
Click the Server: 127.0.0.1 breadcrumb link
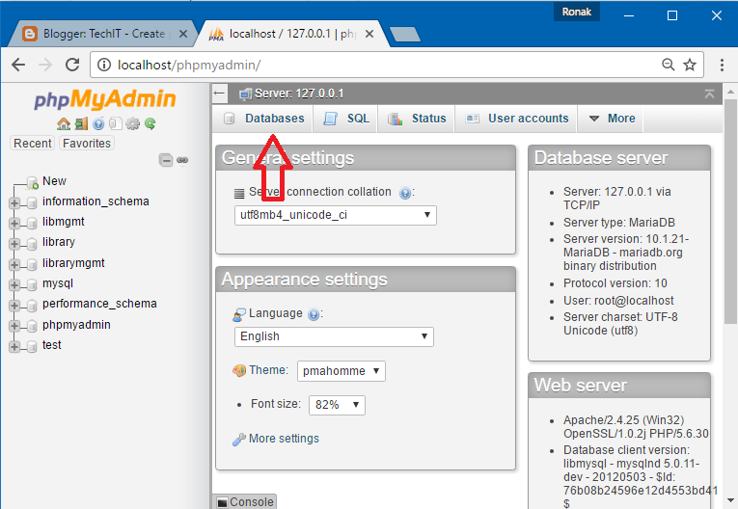point(299,94)
